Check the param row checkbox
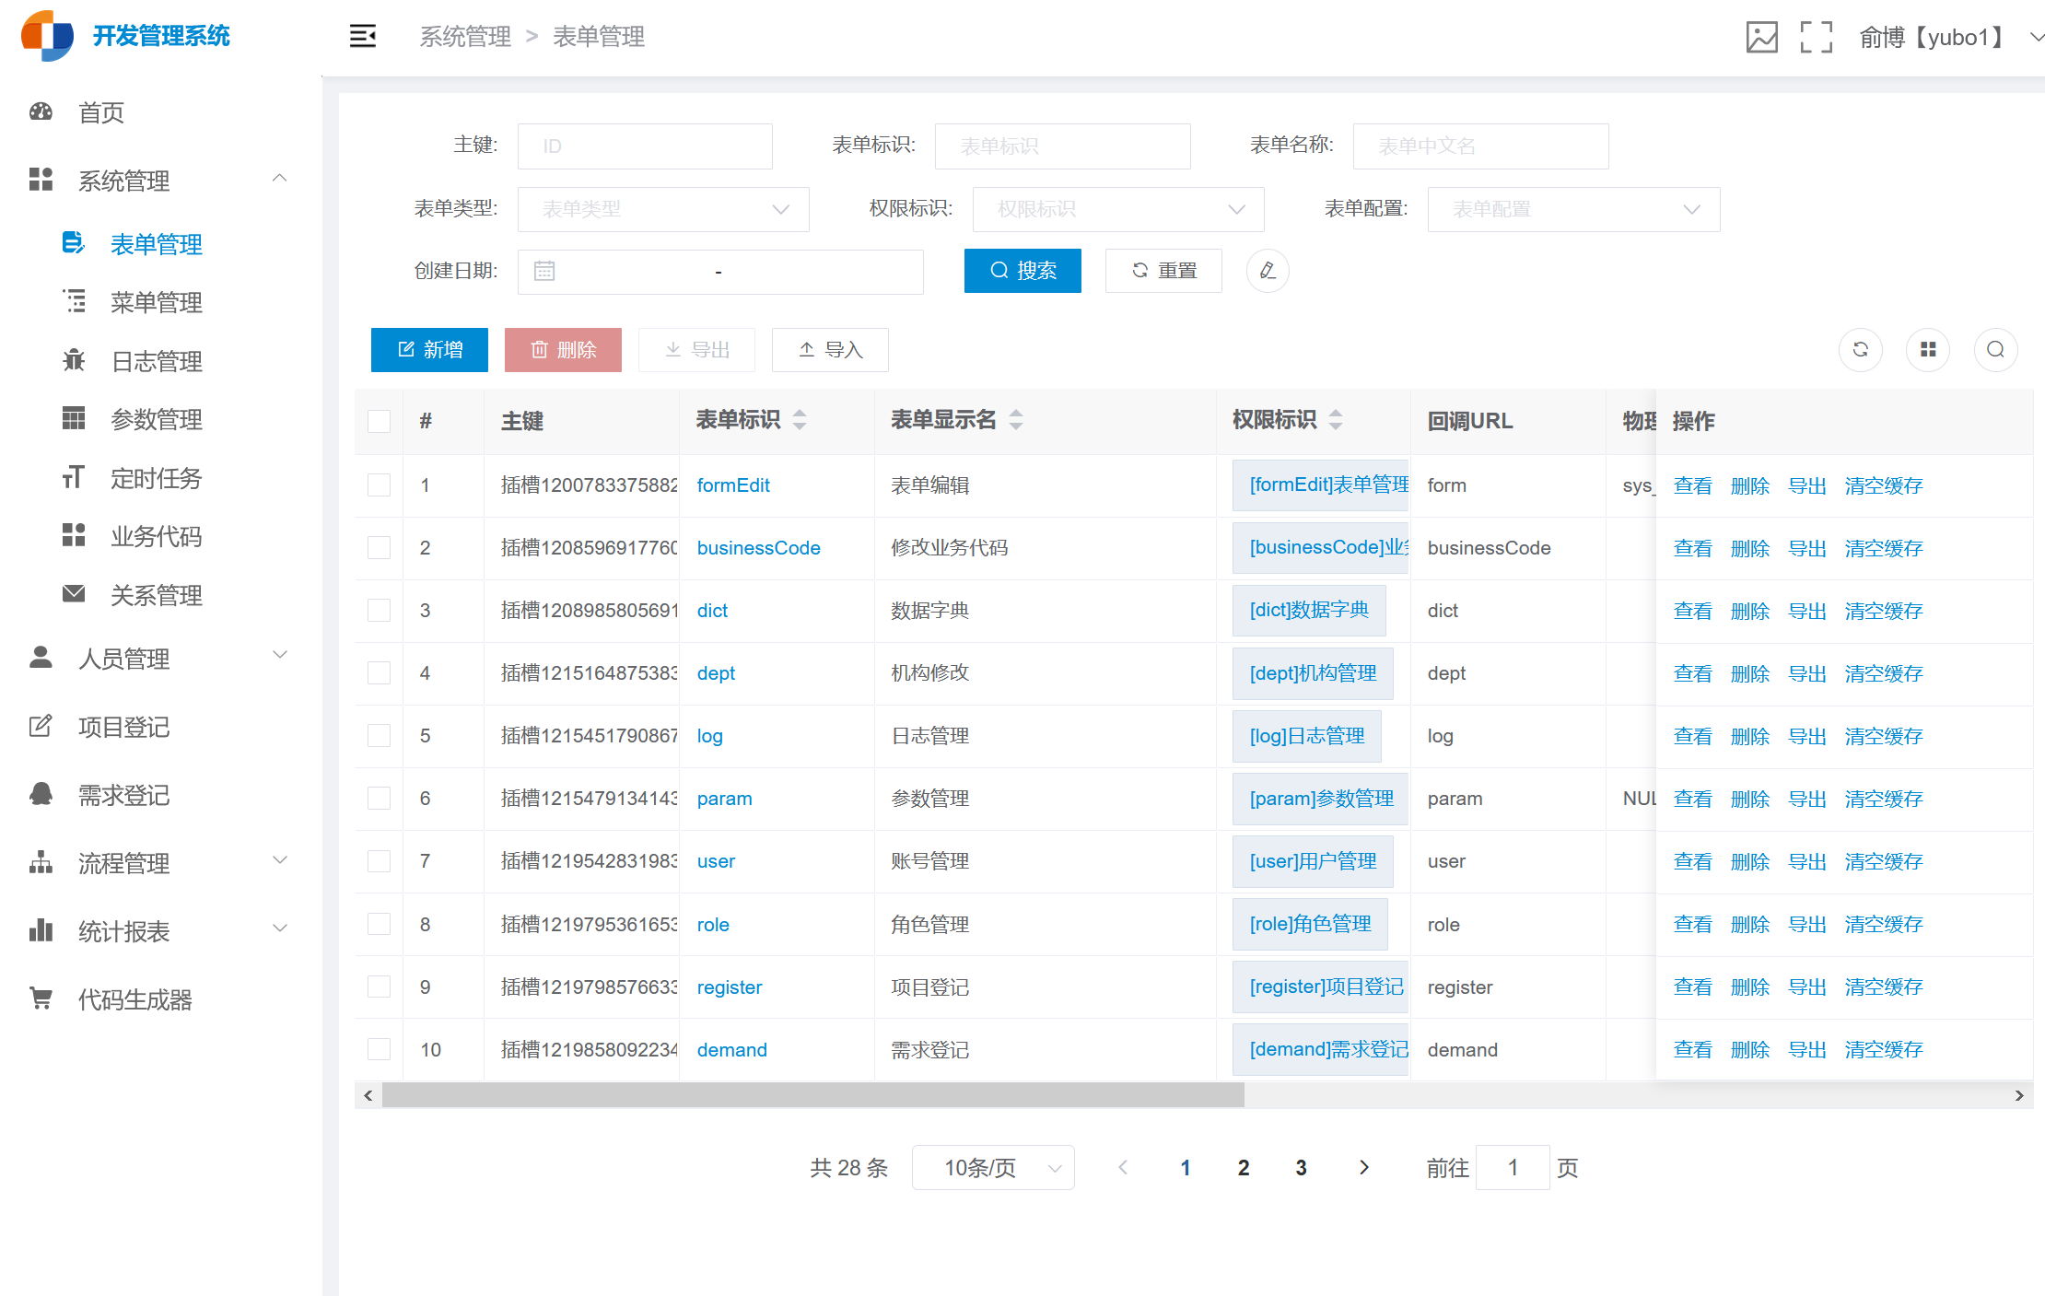 point(380,799)
